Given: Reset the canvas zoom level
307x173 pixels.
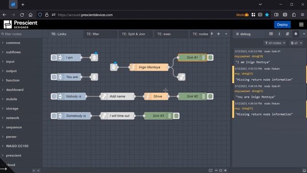Looking at the screenshot, I should pyautogui.click(x=221, y=171).
